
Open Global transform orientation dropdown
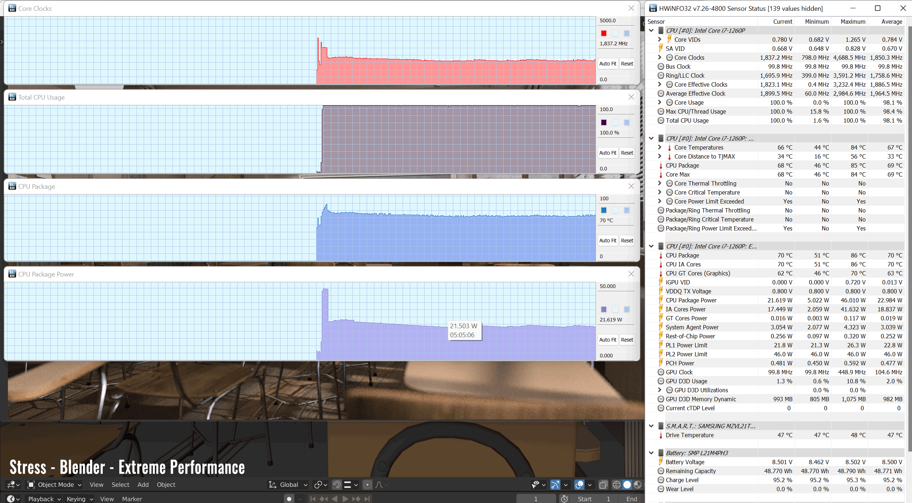[288, 485]
